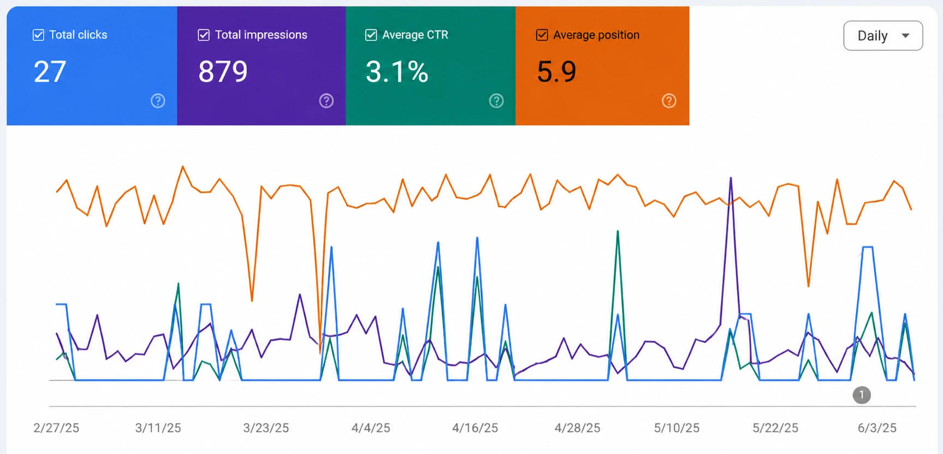Click the clicks value 27
The image size is (943, 454).
tap(50, 71)
